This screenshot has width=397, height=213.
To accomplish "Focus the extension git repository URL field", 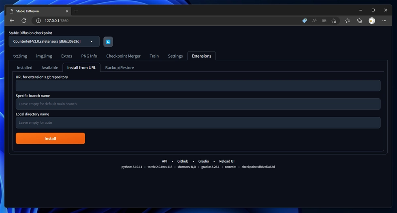I will pyautogui.click(x=198, y=86).
